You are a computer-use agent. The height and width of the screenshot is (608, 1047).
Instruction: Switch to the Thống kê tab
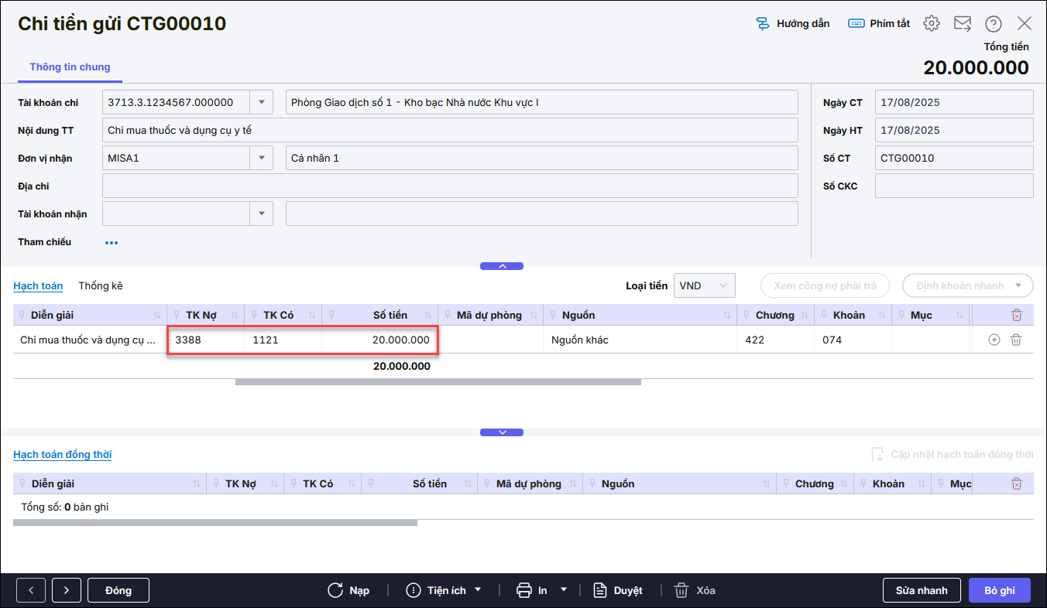(101, 285)
